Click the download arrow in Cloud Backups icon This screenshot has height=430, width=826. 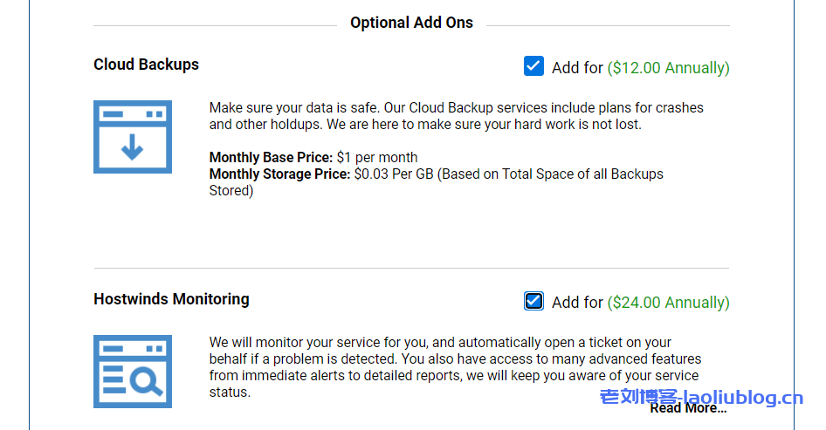click(x=133, y=148)
